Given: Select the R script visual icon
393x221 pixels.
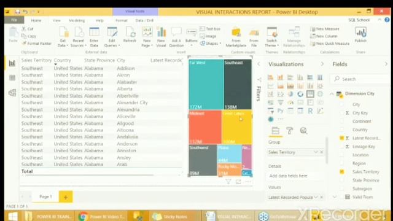Looking at the screenshot, I should (310, 110).
